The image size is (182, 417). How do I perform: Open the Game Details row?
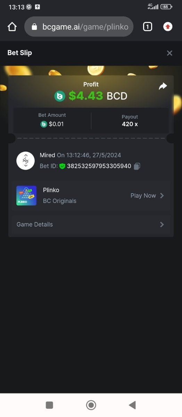click(91, 224)
